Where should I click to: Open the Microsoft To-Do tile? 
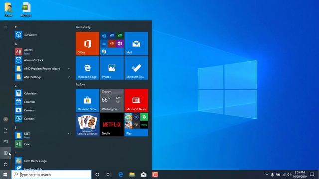[136, 68]
